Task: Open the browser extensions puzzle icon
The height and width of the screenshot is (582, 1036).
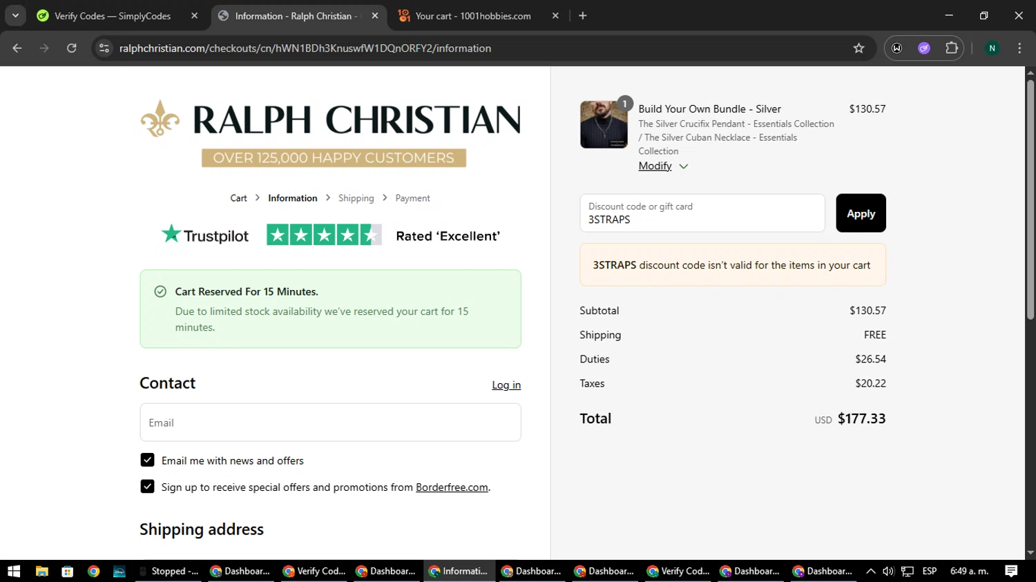Action: click(952, 48)
